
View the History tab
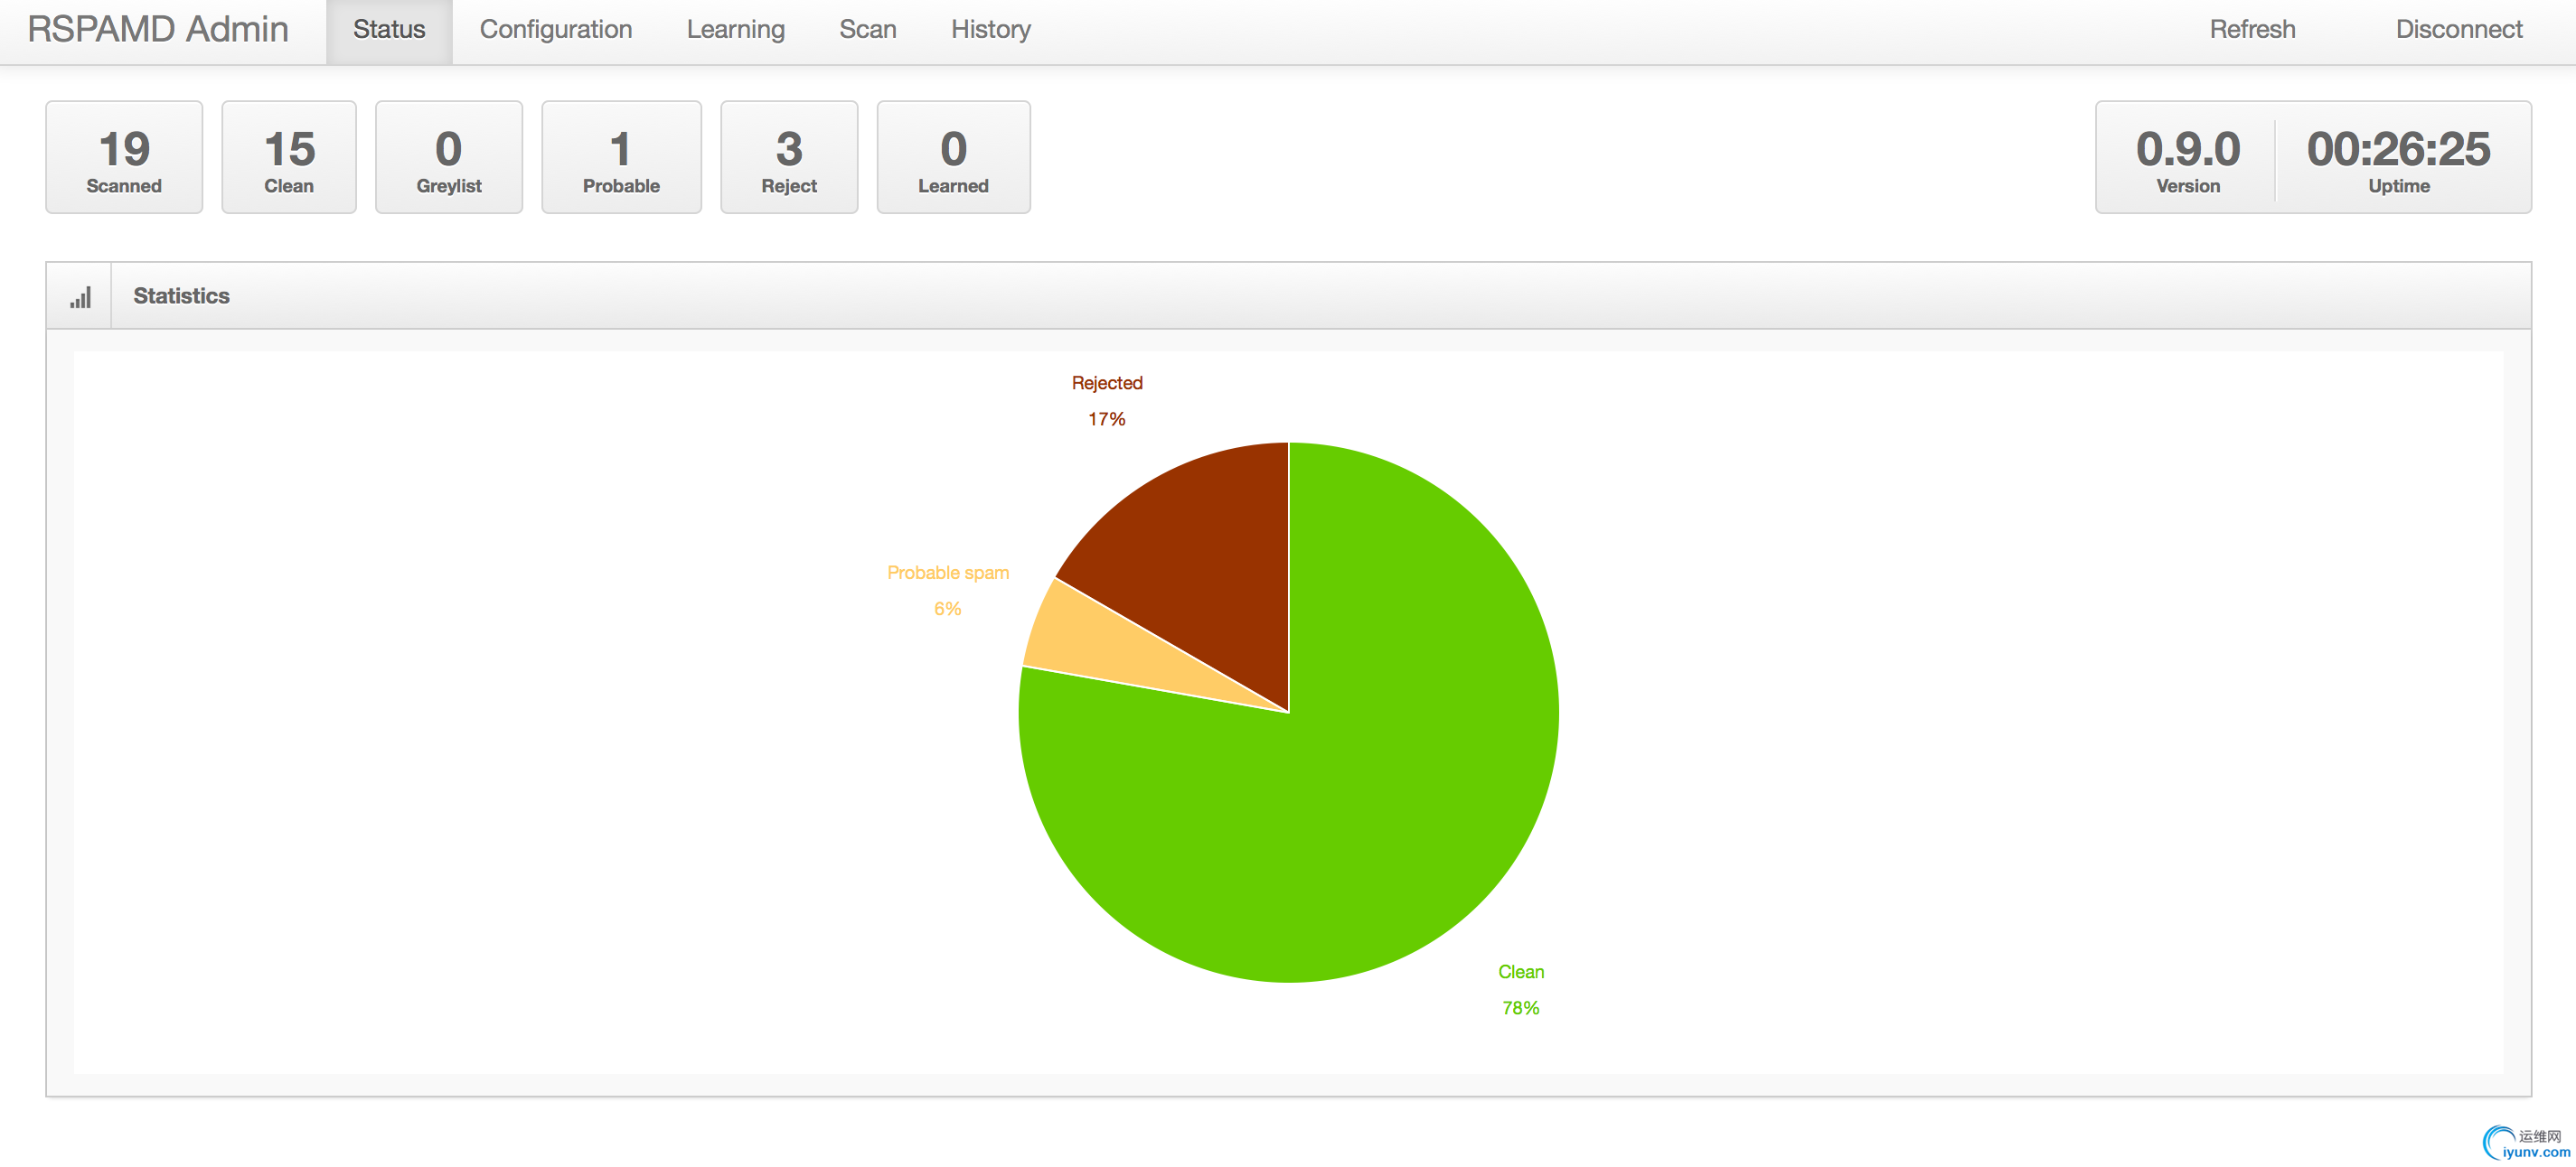coord(990,30)
